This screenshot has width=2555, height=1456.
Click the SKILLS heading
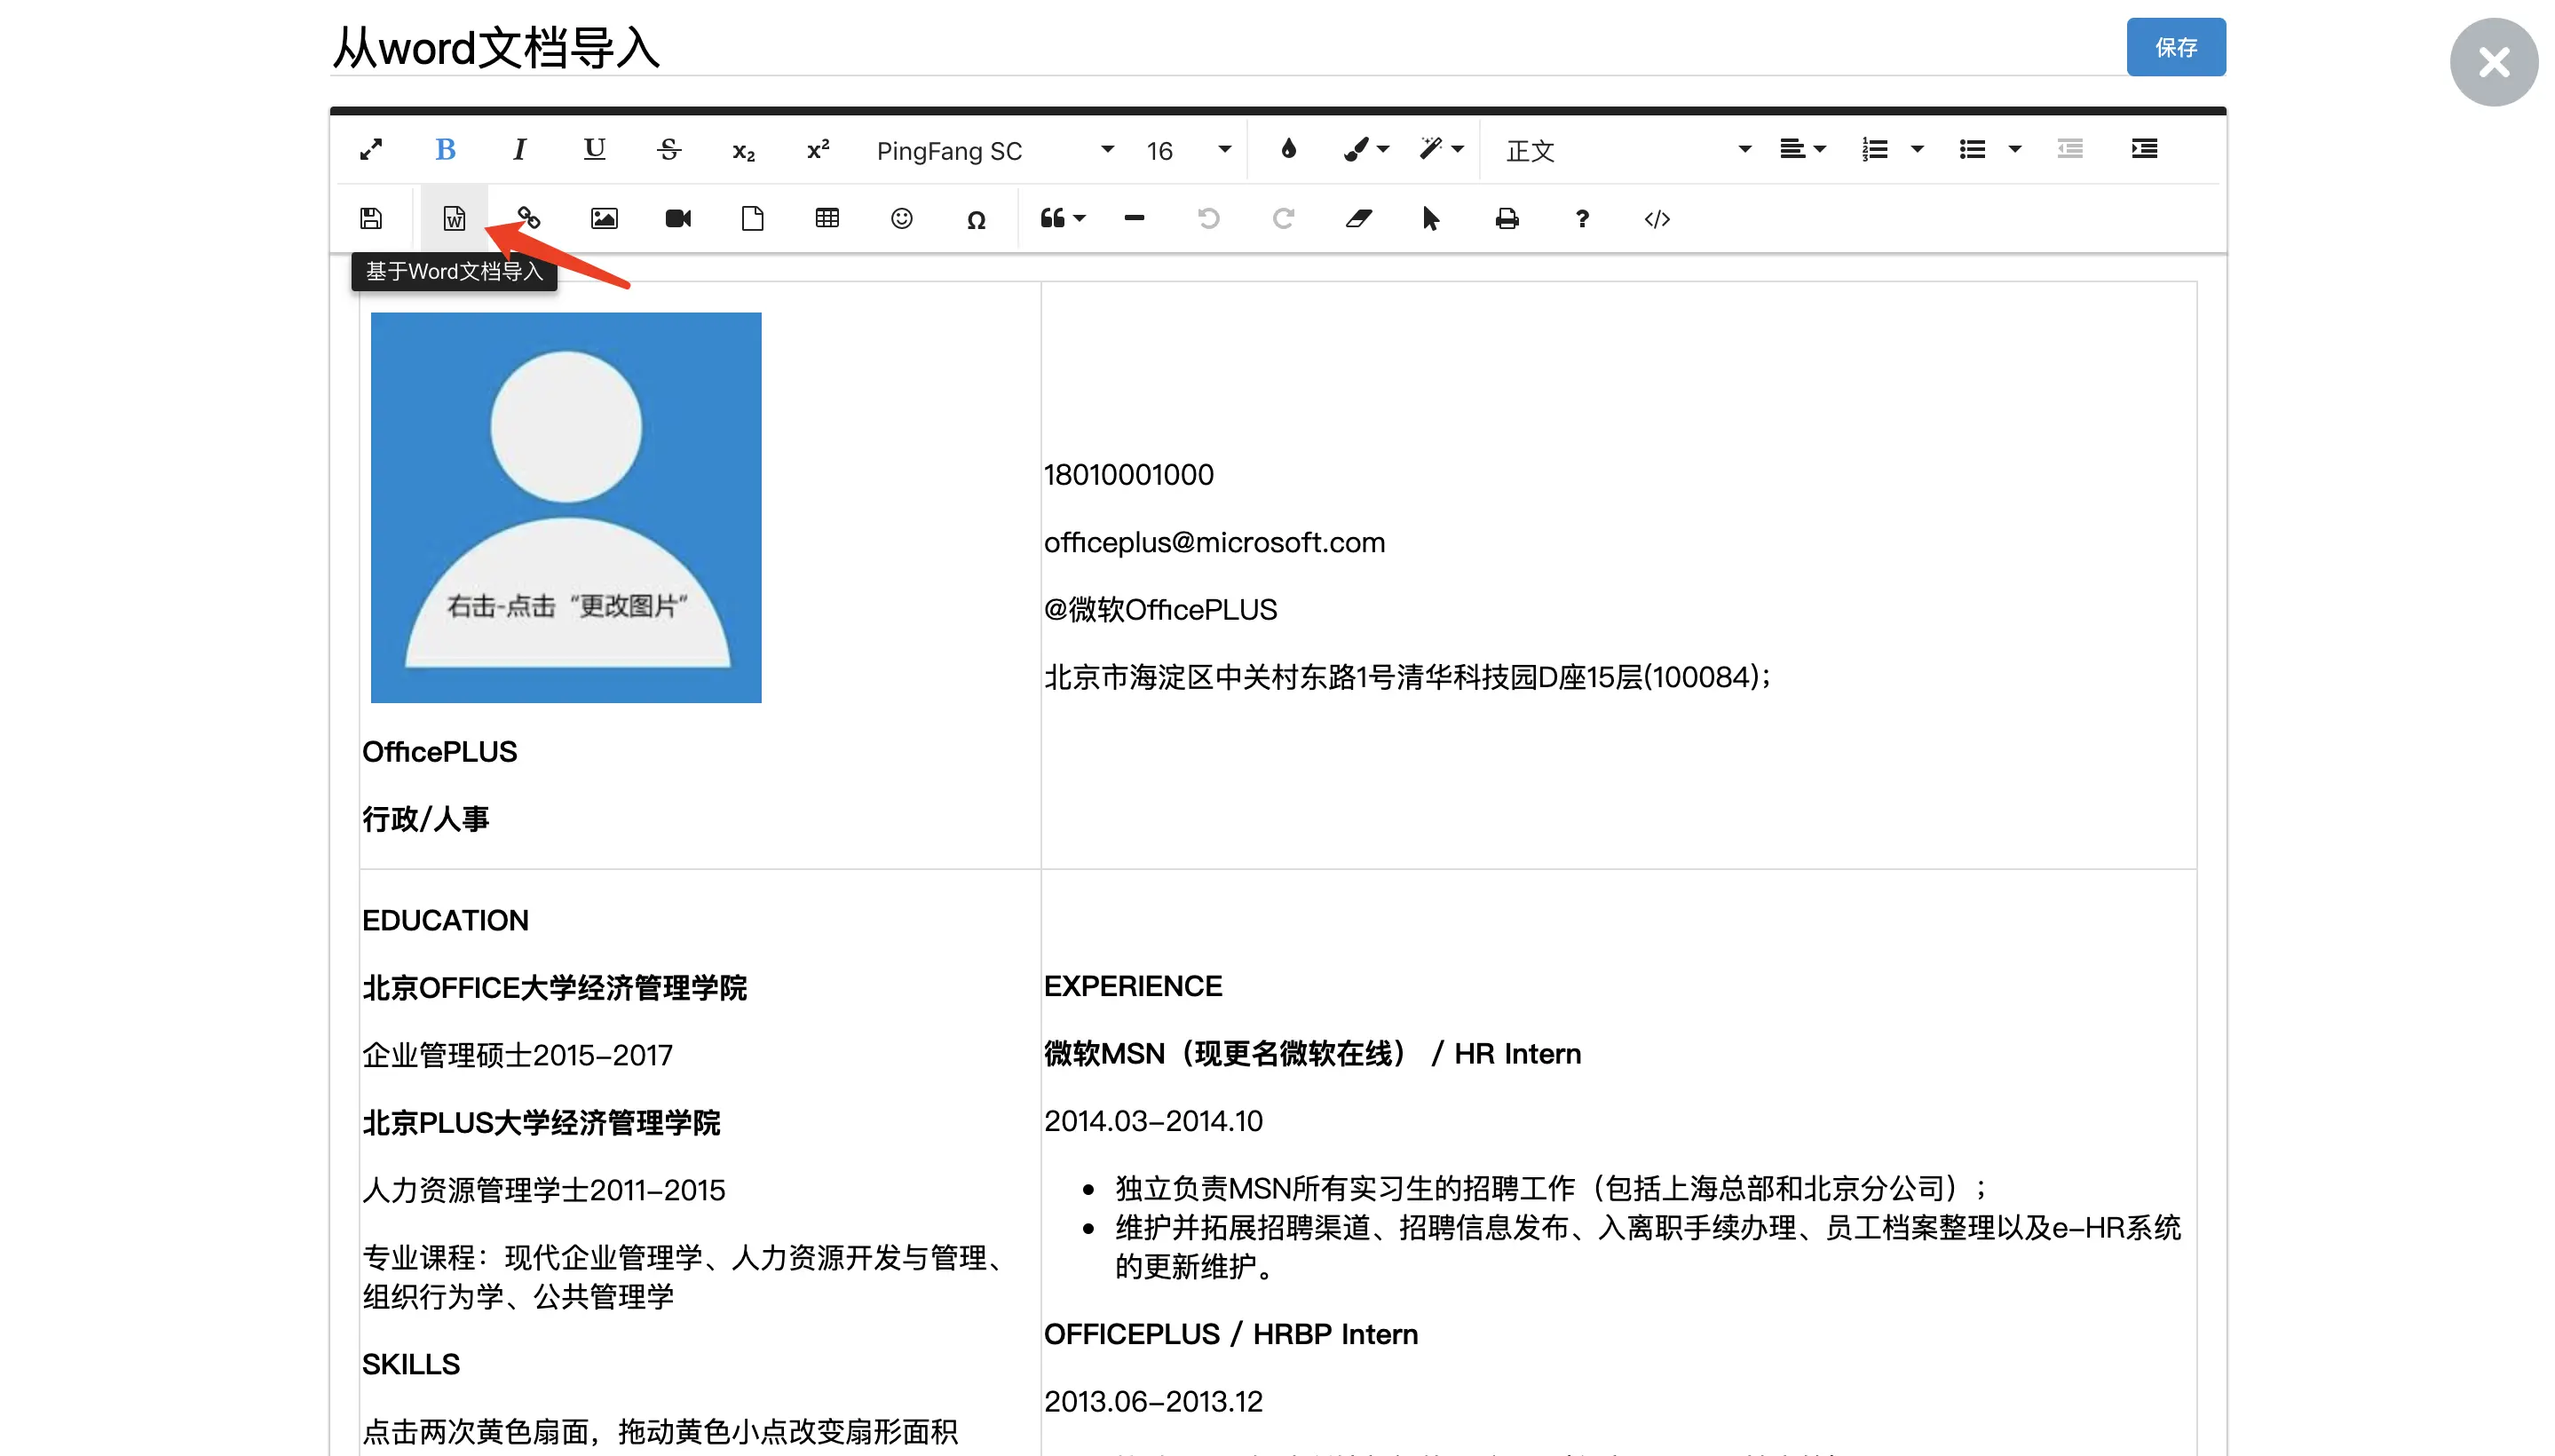(x=411, y=1365)
